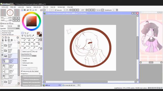Click the brown foreground color swatch
The height and width of the screenshot is (91, 163).
[38, 33]
